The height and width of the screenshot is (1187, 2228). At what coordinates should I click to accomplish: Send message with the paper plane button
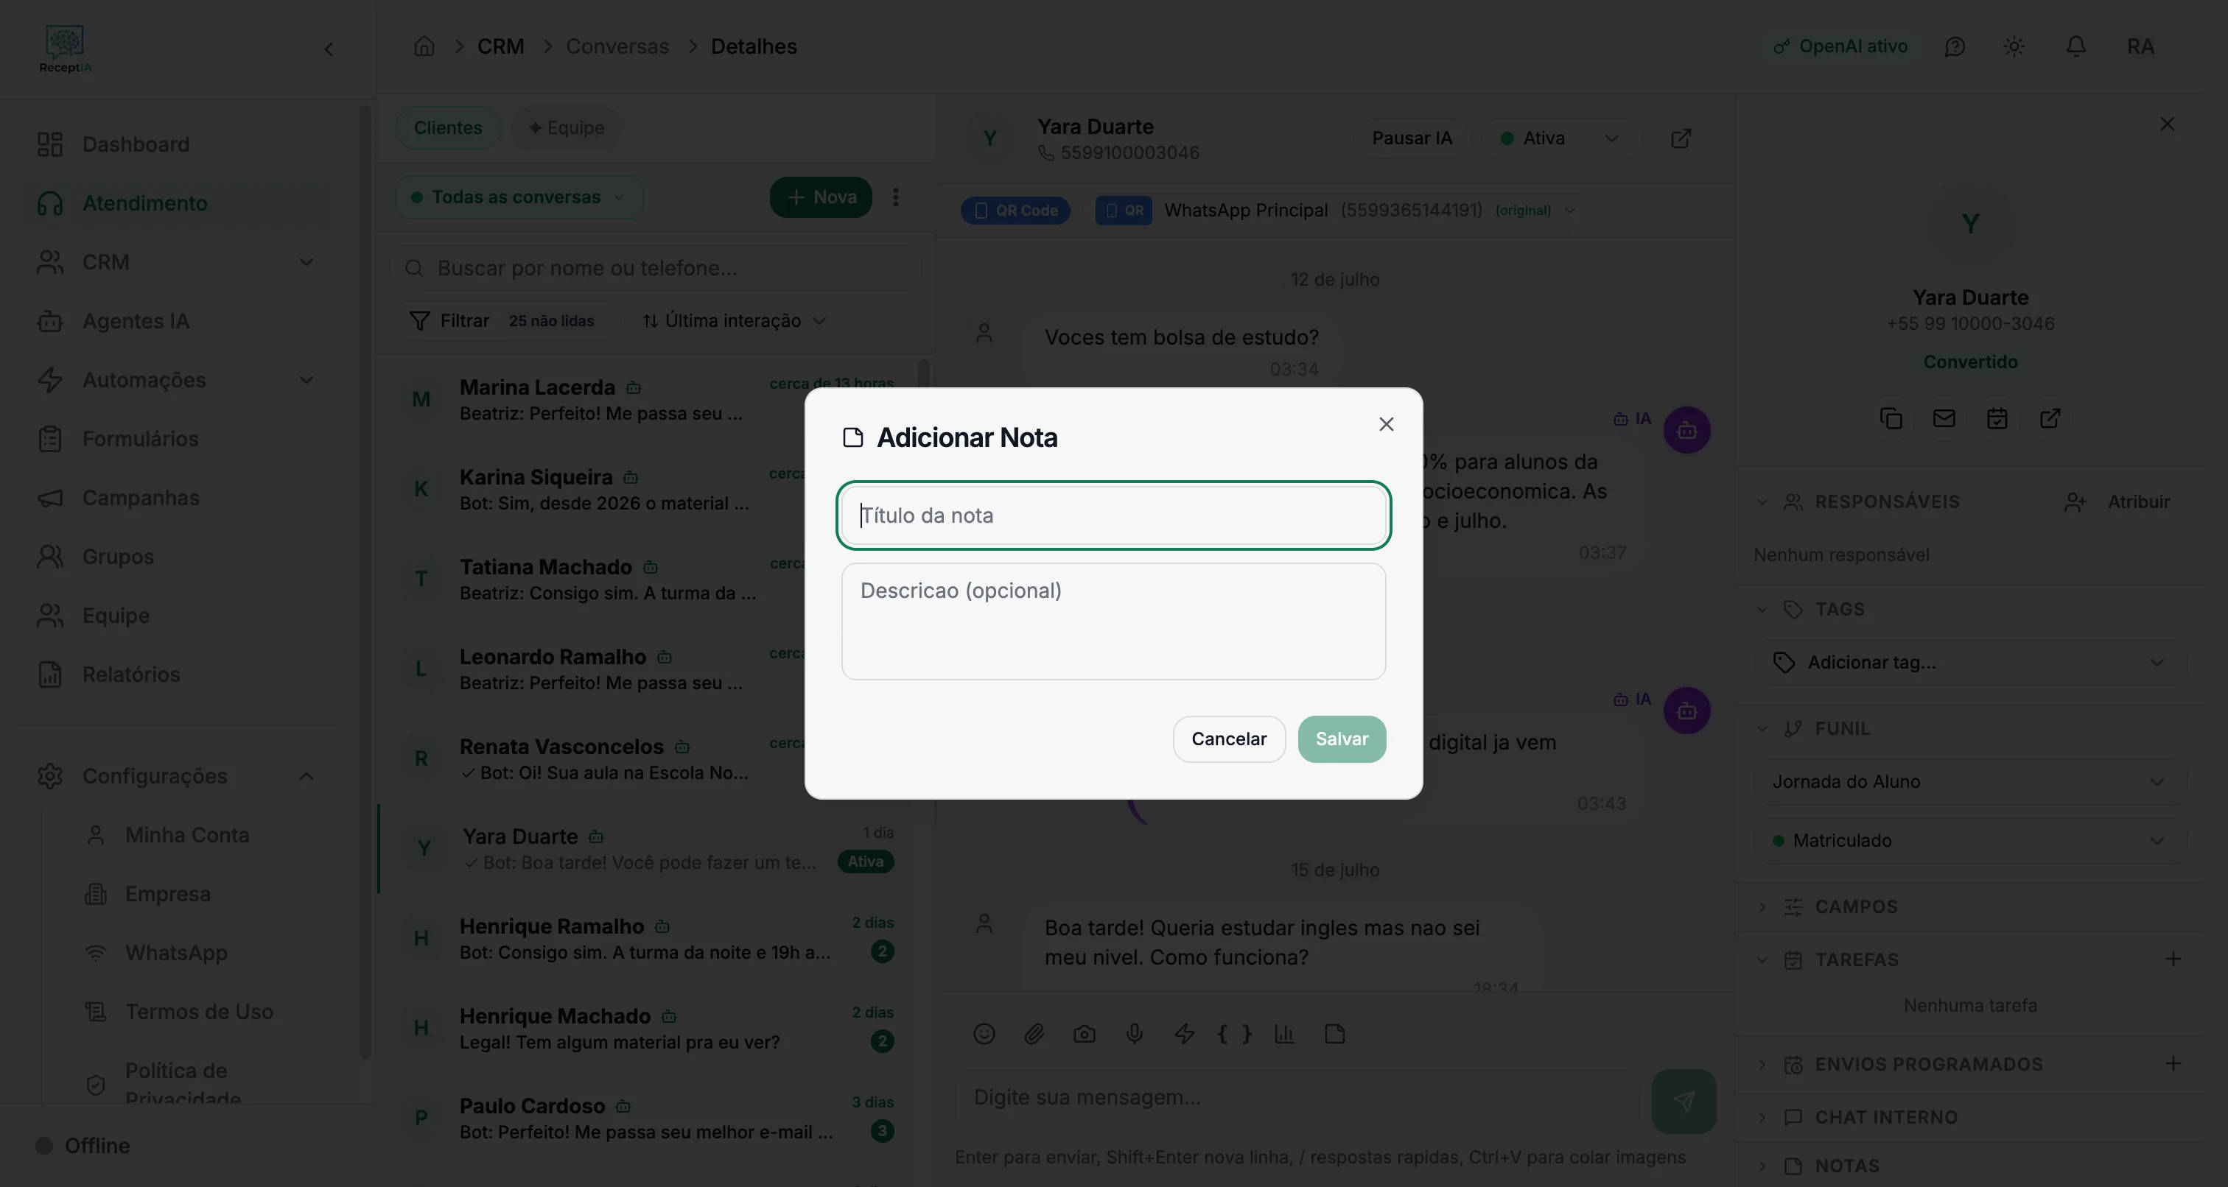point(1683,1101)
